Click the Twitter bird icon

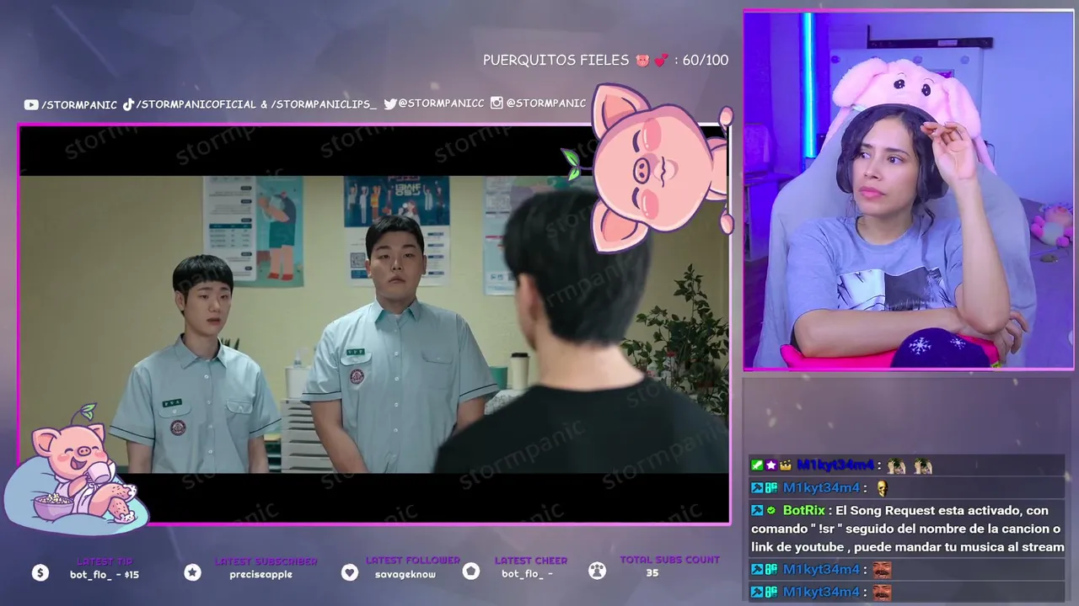pos(390,104)
